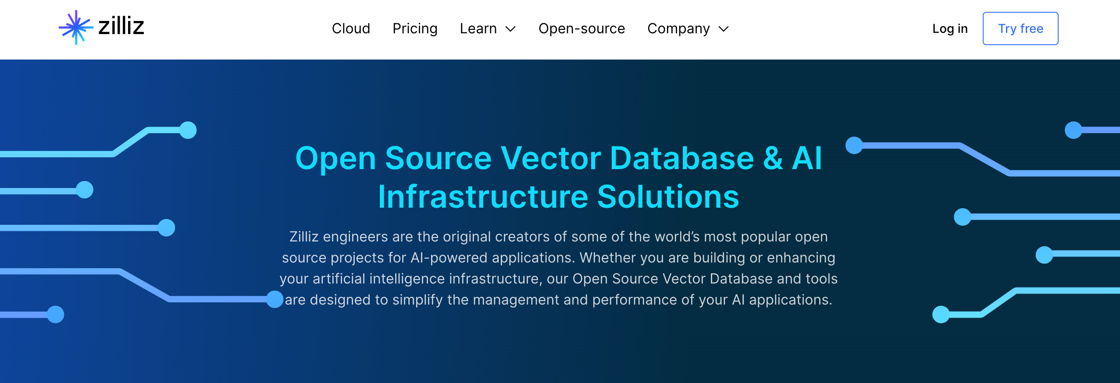Viewport: 1120px width, 383px height.
Task: Click paragraph line starting 'are designed to simplify'
Action: [559, 300]
